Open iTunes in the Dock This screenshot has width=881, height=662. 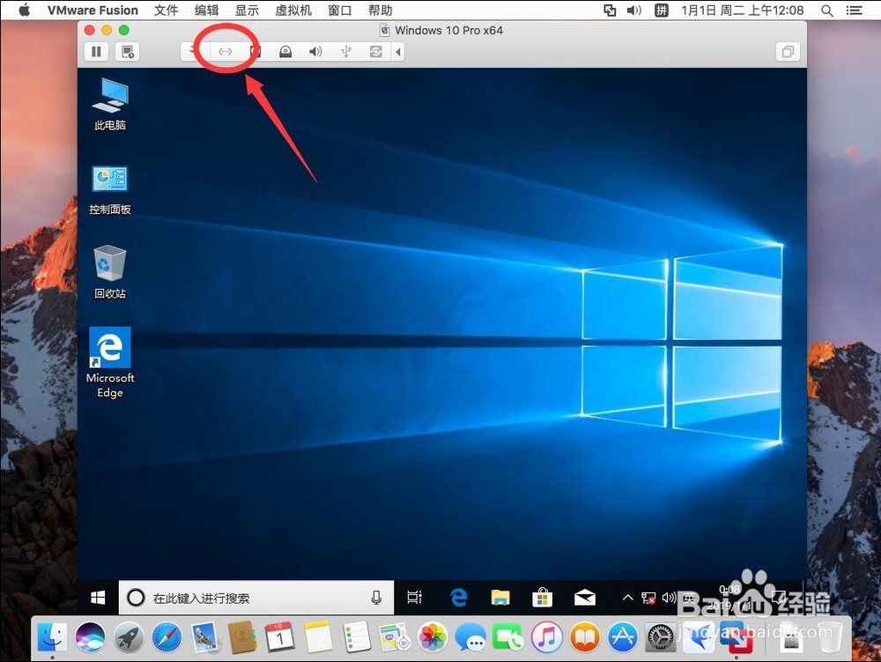coord(547,637)
